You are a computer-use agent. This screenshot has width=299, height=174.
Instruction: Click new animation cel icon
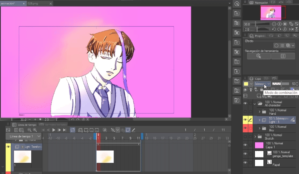[x=86, y=130]
